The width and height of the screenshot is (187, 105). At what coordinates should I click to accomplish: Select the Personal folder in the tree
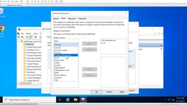click(x=30, y=44)
